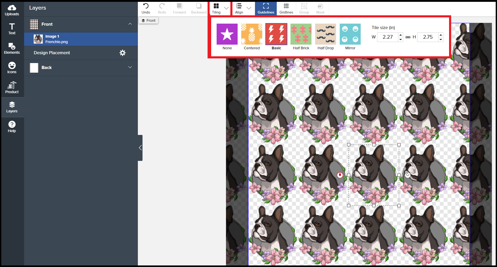Open the Product panel
The width and height of the screenshot is (497, 267).
pos(12,87)
